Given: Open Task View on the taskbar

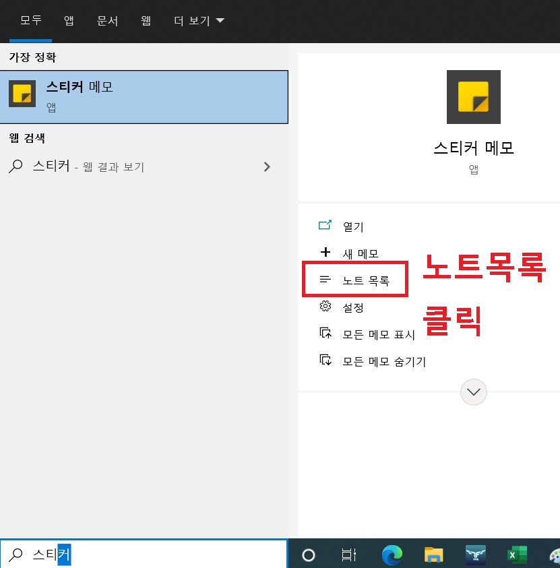Looking at the screenshot, I should [349, 555].
